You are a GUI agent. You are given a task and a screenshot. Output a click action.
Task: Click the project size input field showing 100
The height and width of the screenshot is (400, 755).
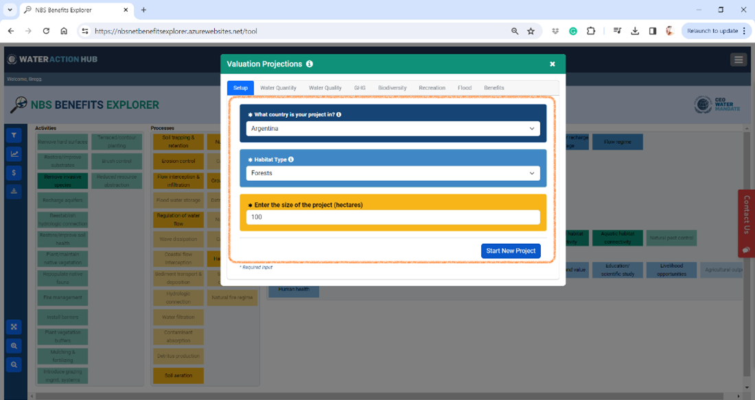[393, 217]
